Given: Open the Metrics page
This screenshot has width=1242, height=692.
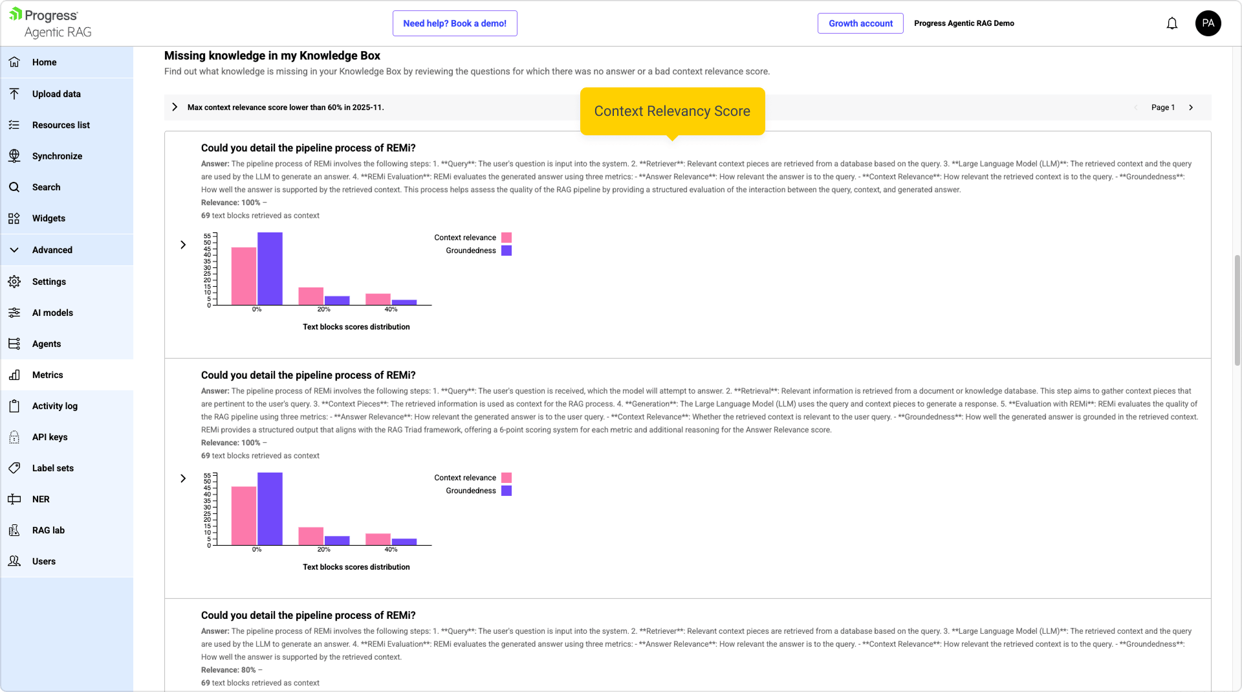Looking at the screenshot, I should (x=47, y=375).
